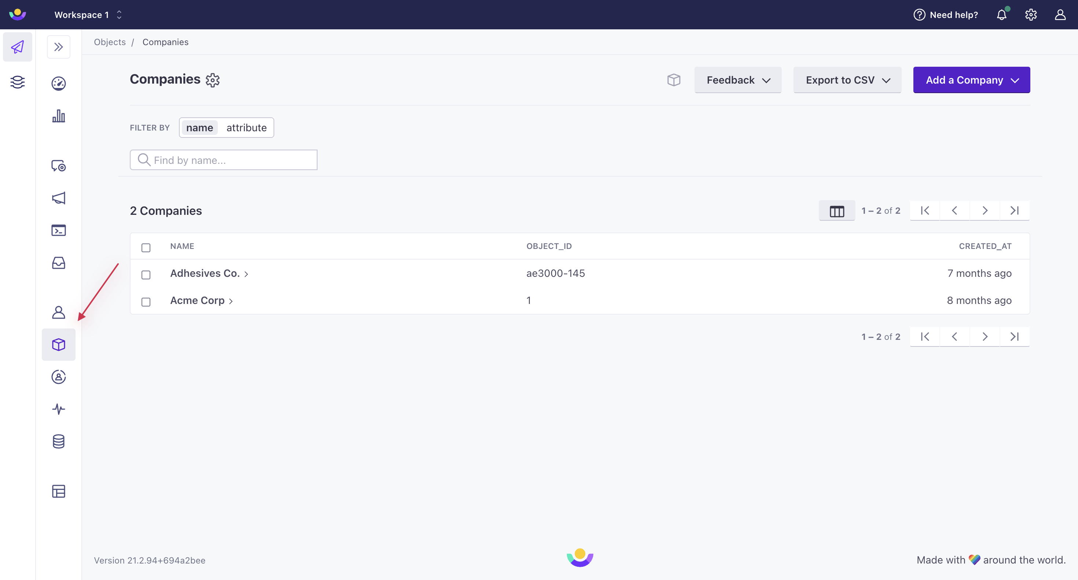Check the Acme Corp row checkbox
Screen dimensions: 1078x580
[x=146, y=301]
